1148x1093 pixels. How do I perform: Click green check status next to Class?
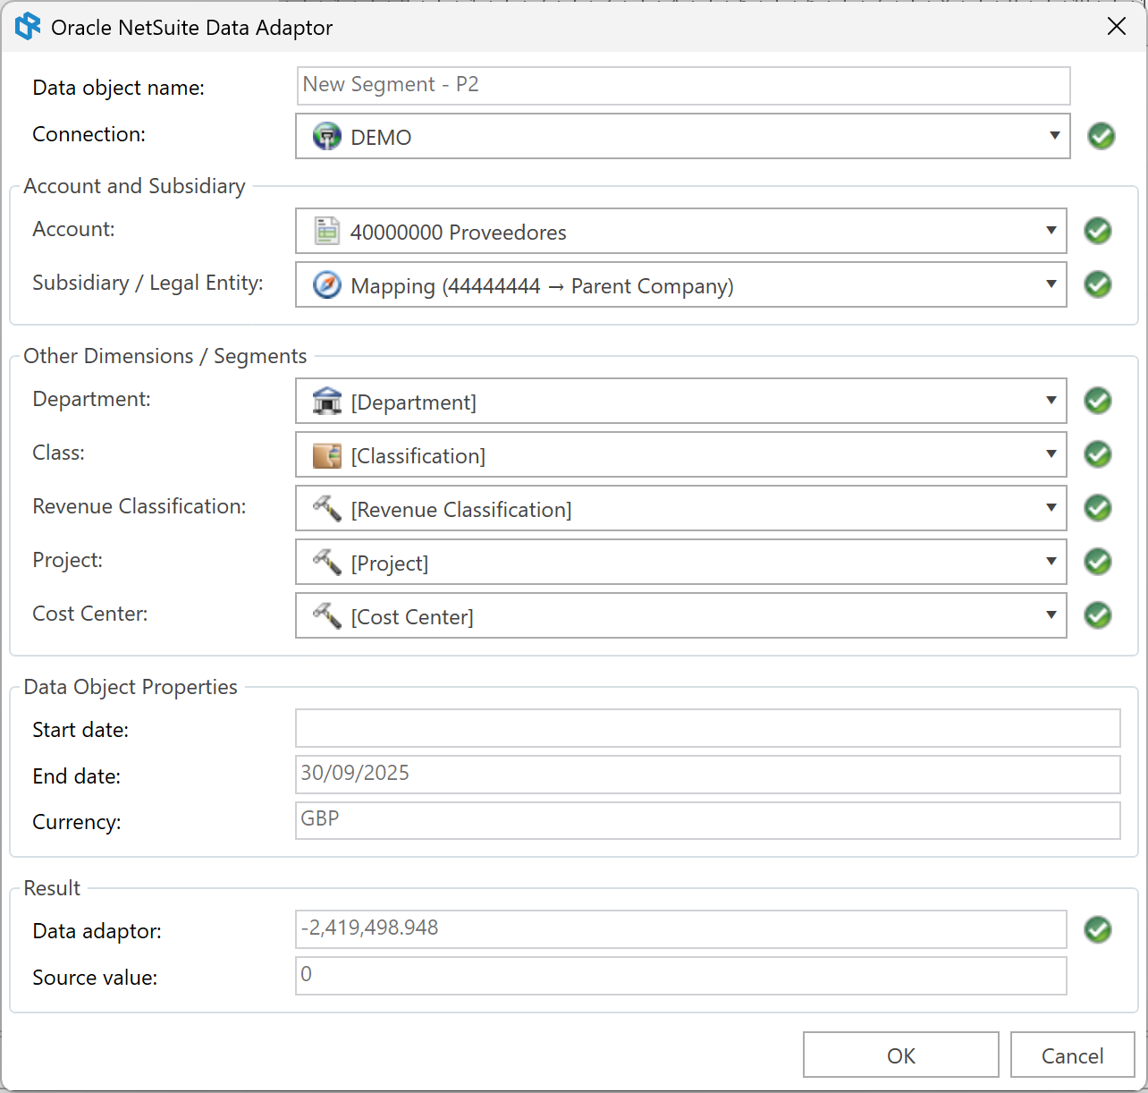point(1098,454)
